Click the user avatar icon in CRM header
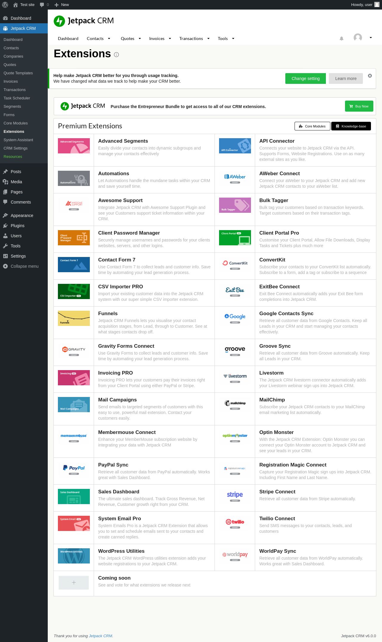 (358, 38)
